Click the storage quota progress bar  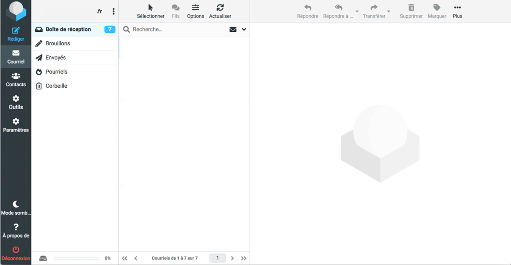tap(76, 259)
